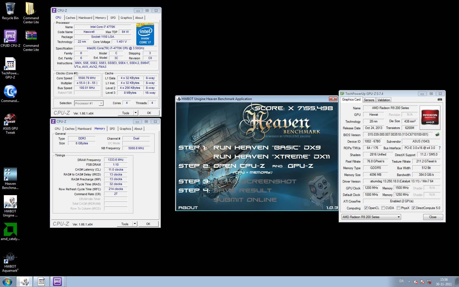
Task: Click the BIOS save chip icon in GPU-Z
Action: click(437, 134)
